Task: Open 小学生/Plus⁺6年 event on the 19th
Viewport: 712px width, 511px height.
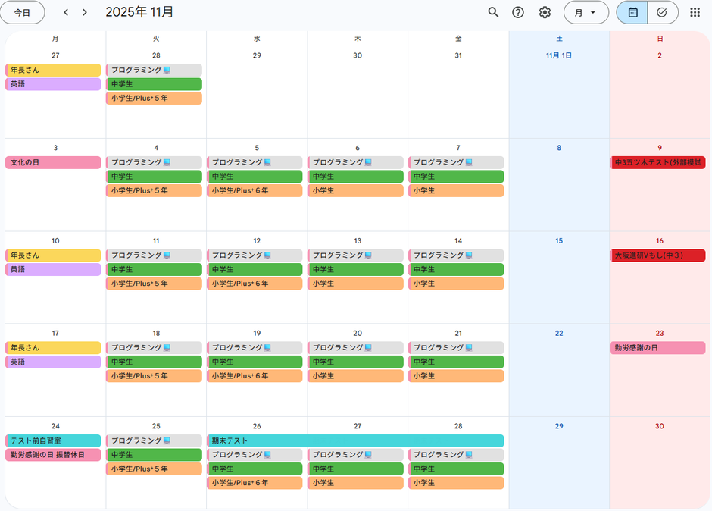Action: [x=255, y=376]
